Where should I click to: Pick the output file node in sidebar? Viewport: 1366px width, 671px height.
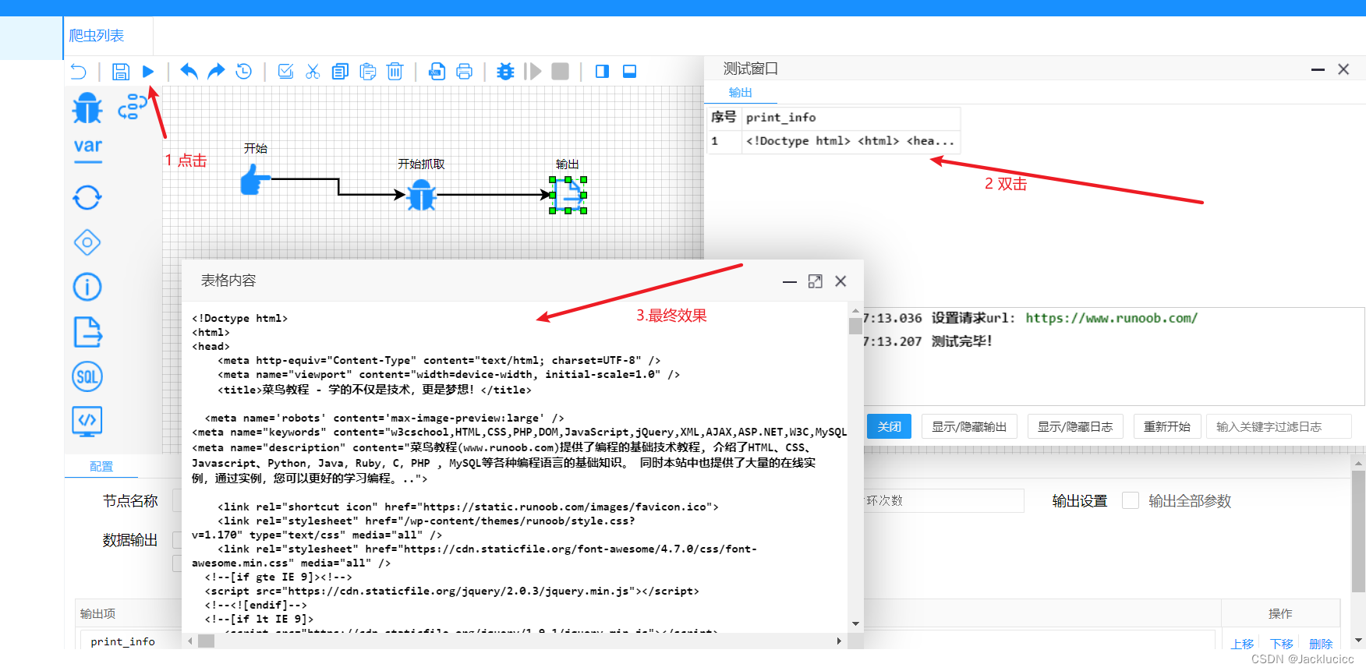(87, 332)
